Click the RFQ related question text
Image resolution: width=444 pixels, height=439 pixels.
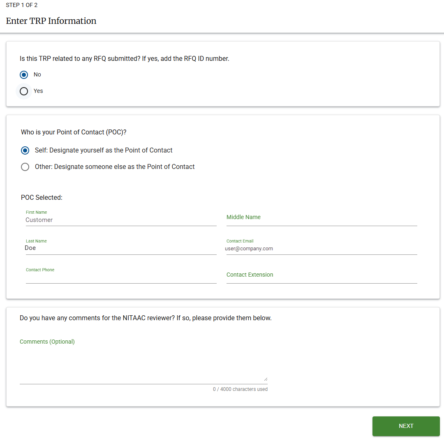click(125, 58)
